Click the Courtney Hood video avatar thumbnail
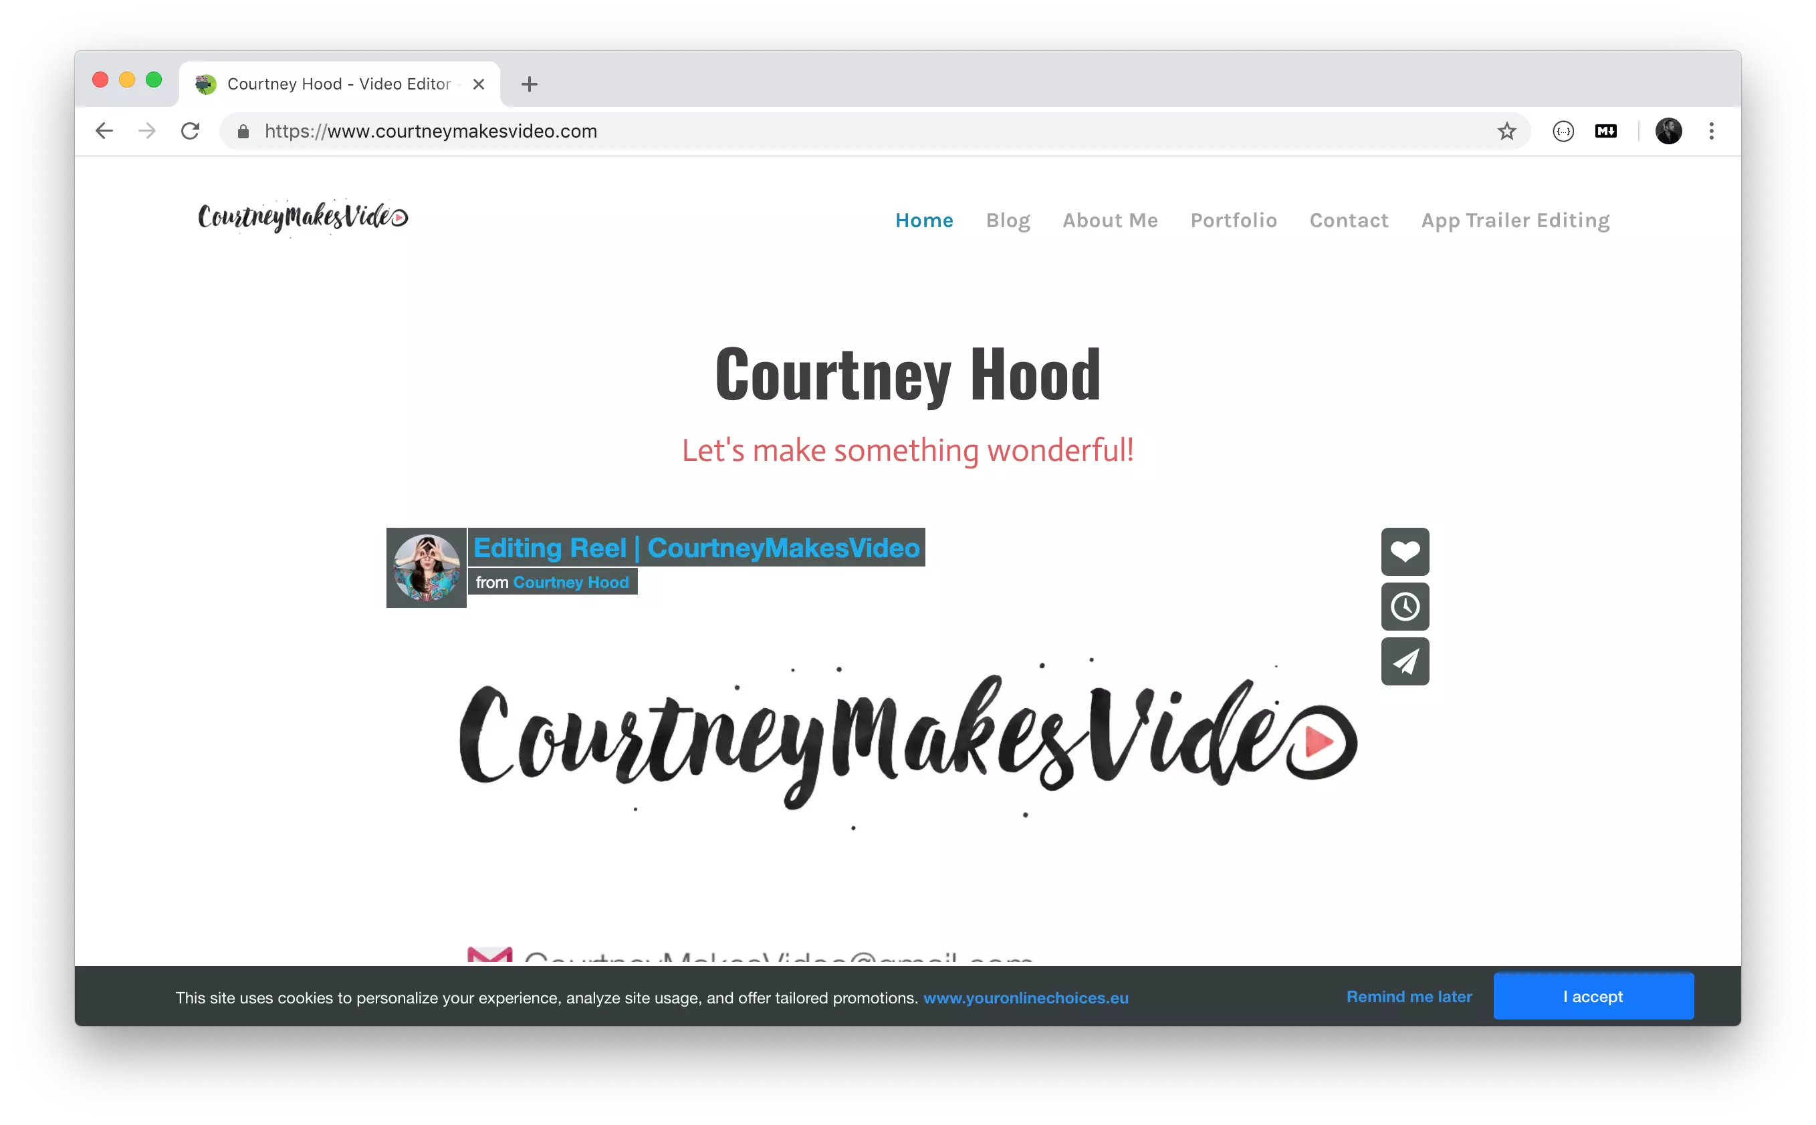 point(426,568)
